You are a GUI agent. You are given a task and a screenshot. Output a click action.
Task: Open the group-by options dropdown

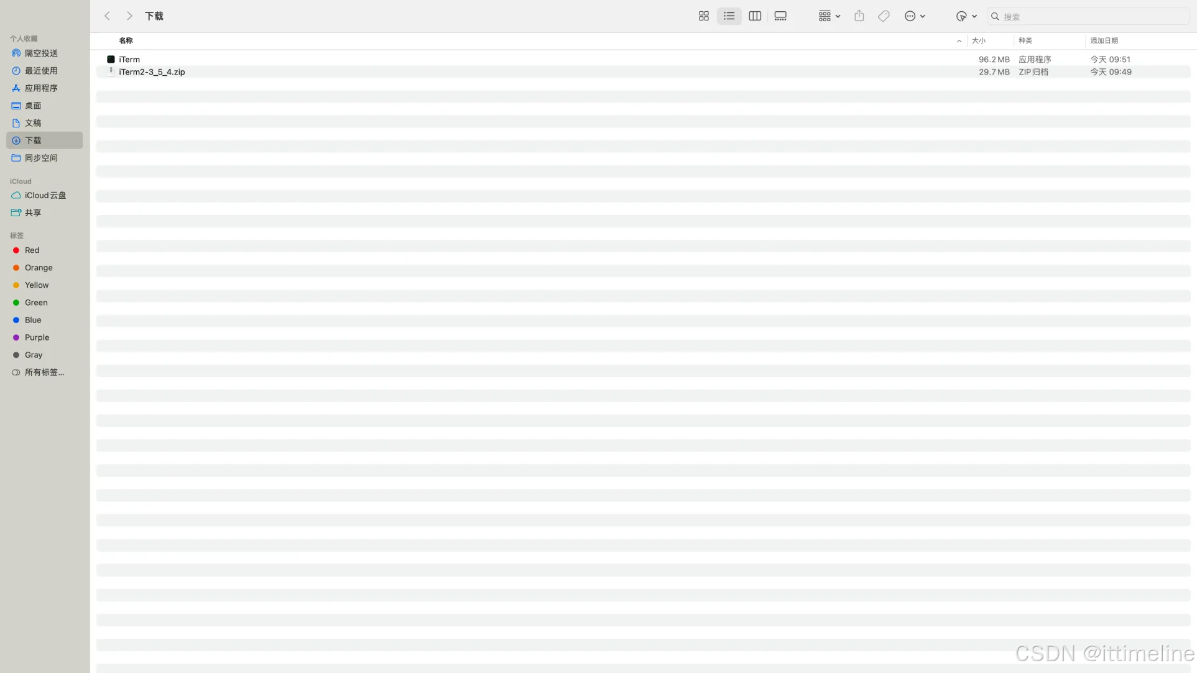pyautogui.click(x=829, y=16)
